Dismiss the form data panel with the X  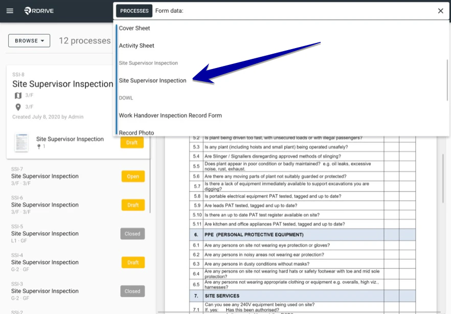pos(441,11)
